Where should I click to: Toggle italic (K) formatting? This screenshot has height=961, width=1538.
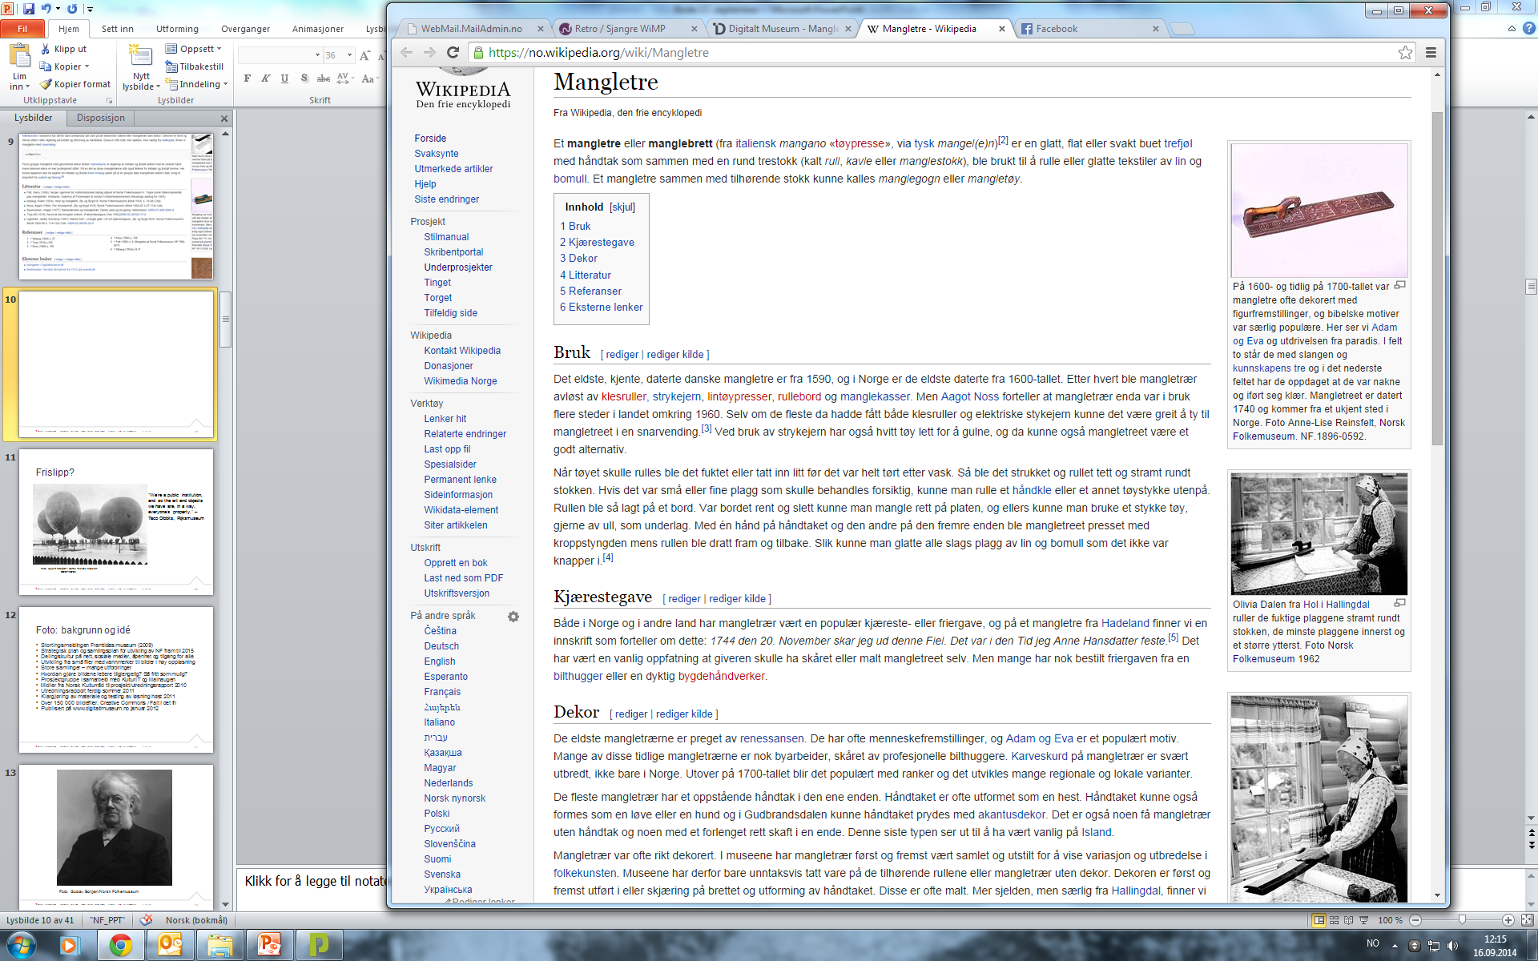pos(266,78)
